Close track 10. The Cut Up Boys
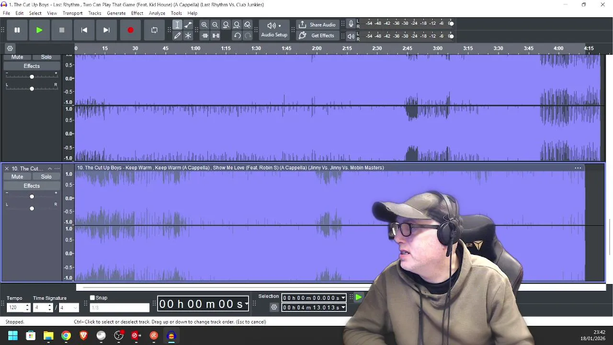The image size is (613, 345). (6, 169)
